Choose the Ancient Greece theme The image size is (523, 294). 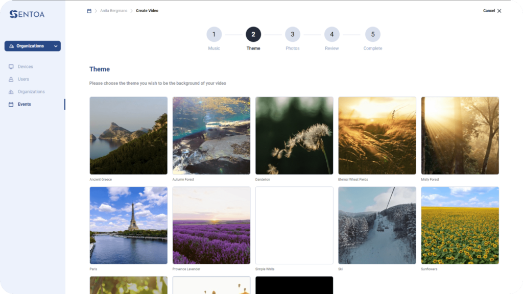(x=128, y=136)
